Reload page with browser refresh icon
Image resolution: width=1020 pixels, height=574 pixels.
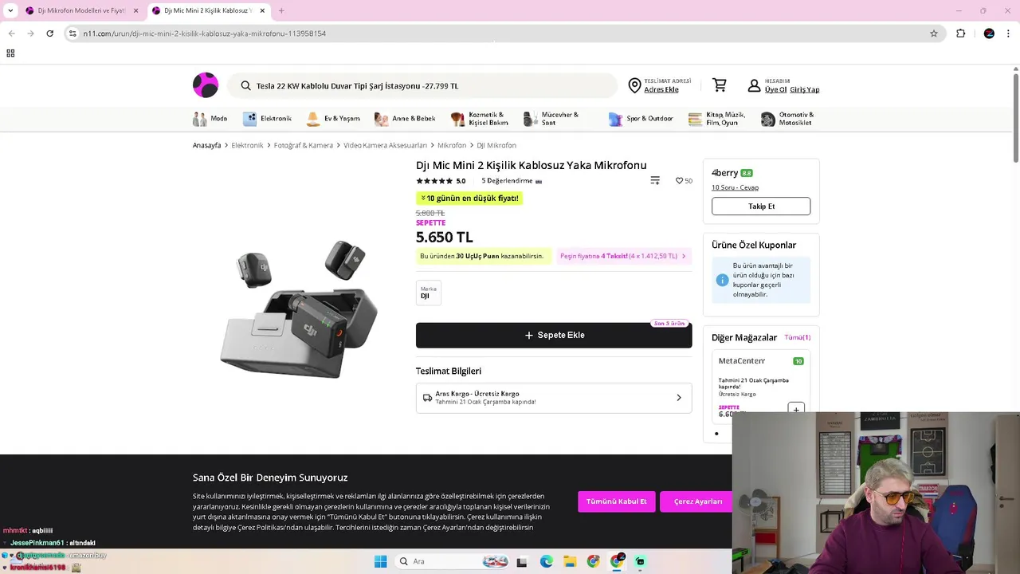(49, 33)
